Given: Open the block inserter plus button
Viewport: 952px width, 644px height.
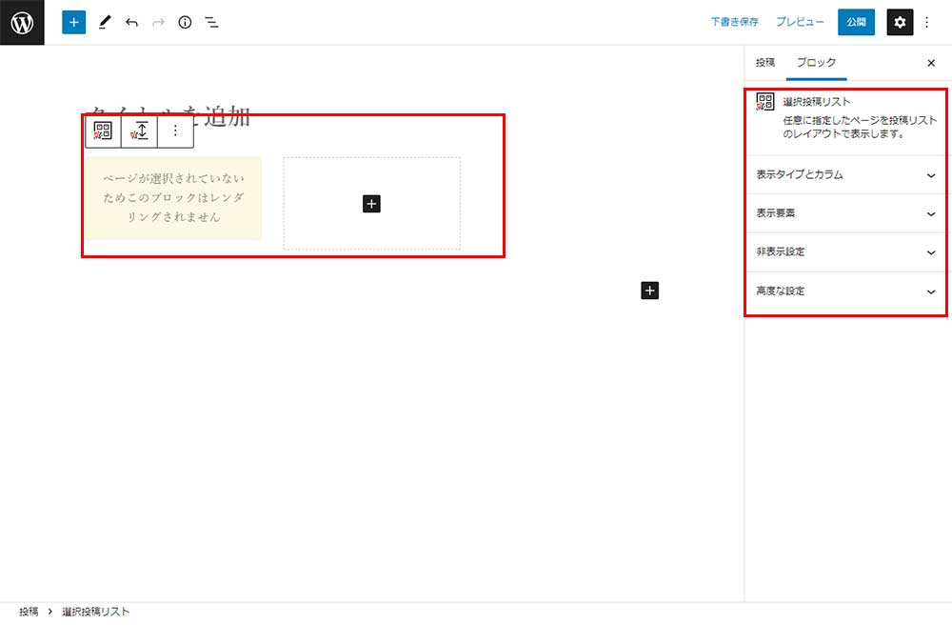Looking at the screenshot, I should tap(74, 22).
